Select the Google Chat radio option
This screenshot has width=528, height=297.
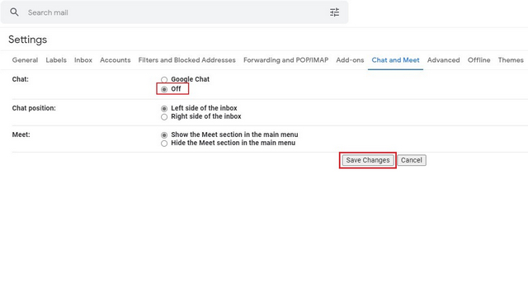pyautogui.click(x=164, y=80)
